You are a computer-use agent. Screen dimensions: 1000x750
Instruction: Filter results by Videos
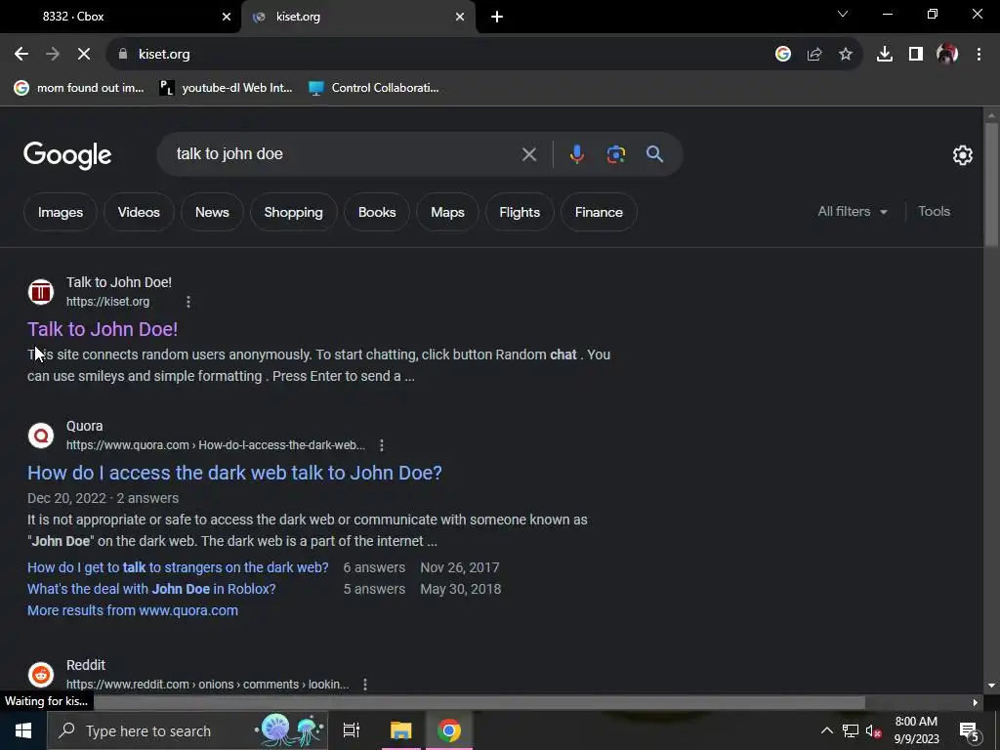(139, 212)
